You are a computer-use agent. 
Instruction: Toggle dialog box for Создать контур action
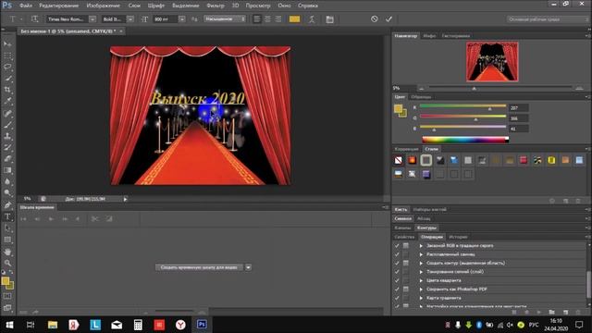coord(406,263)
